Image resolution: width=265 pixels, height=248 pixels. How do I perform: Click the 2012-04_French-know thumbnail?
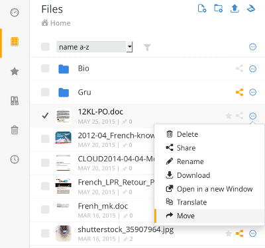pos(63,138)
